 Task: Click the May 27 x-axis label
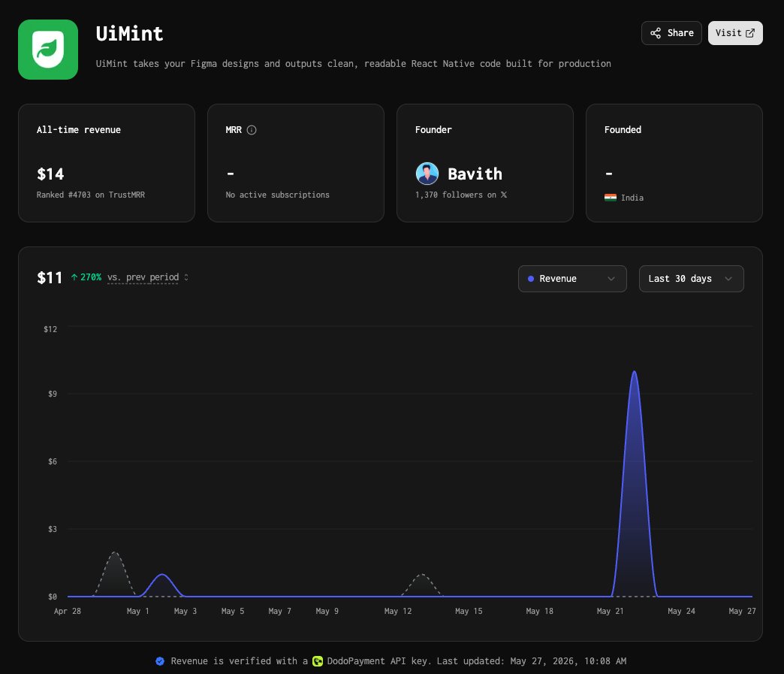(742, 611)
